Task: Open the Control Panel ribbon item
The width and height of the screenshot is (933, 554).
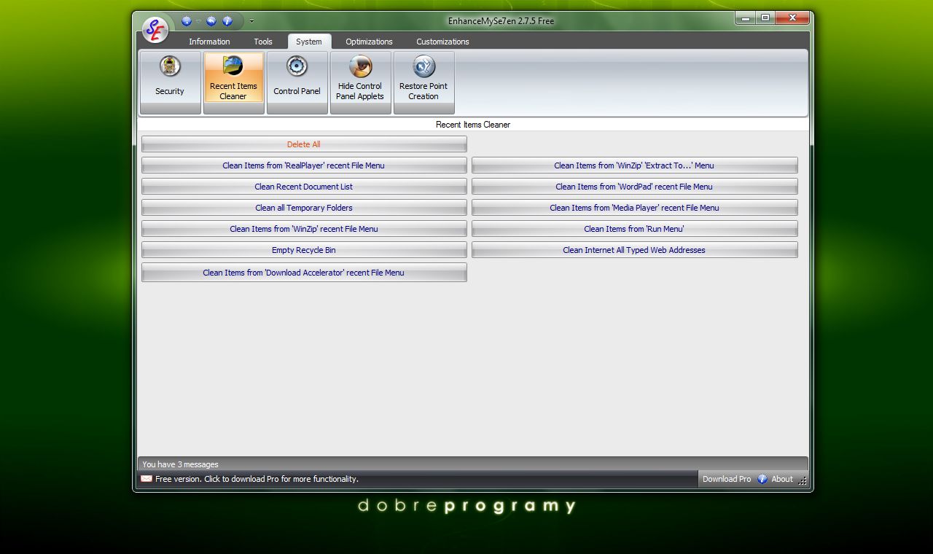Action: click(297, 82)
